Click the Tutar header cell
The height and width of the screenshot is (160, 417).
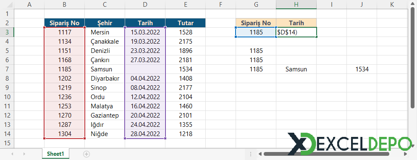coord(185,23)
